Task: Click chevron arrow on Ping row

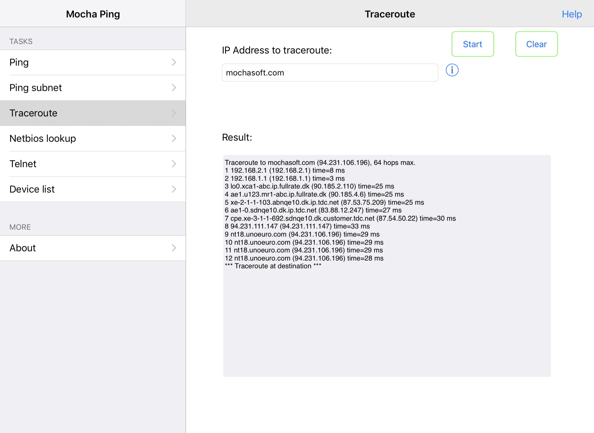Action: pos(174,62)
